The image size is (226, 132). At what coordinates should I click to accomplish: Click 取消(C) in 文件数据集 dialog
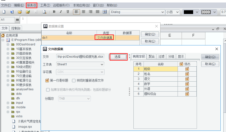(x=210, y=64)
